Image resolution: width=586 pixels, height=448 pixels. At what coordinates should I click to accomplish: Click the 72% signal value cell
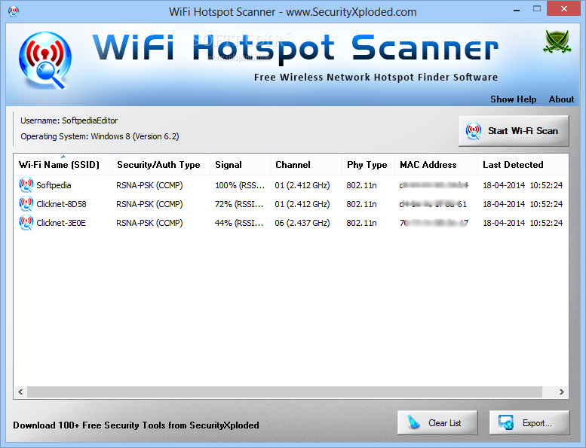point(239,204)
